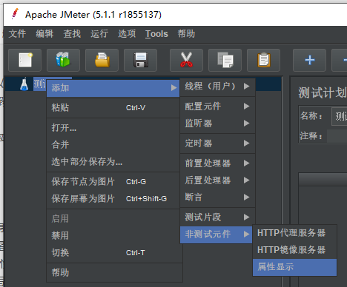Screen dimensions: 347x287
Task: Click the 注释 input field
Action: pos(337,136)
